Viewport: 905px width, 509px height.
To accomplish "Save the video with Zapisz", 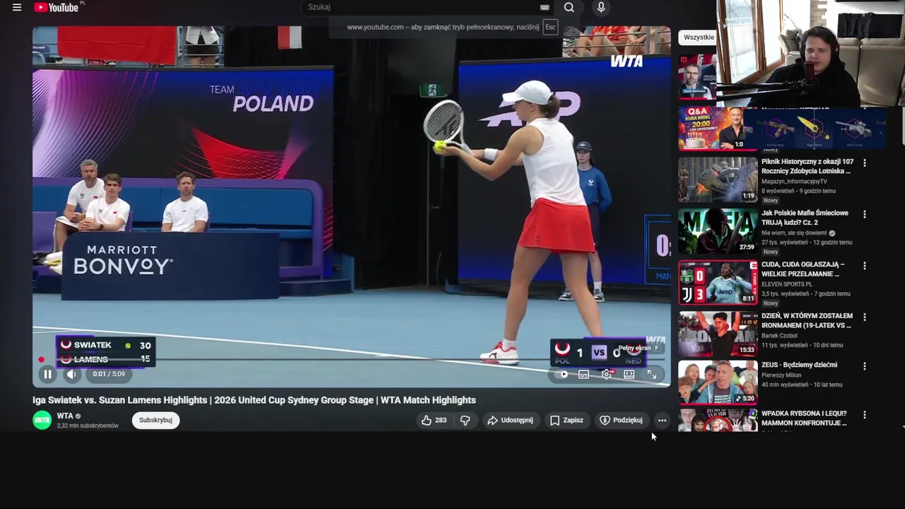I will click(x=567, y=420).
